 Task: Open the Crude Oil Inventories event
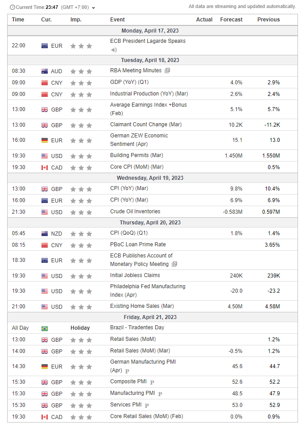135,211
